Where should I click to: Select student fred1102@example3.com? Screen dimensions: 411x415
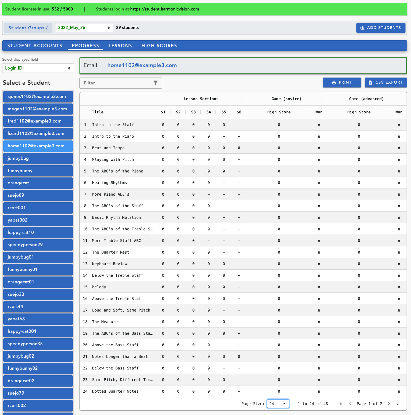38,121
